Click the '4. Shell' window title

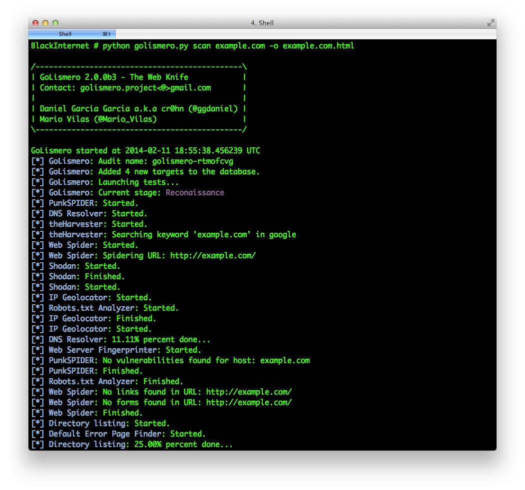tap(262, 23)
